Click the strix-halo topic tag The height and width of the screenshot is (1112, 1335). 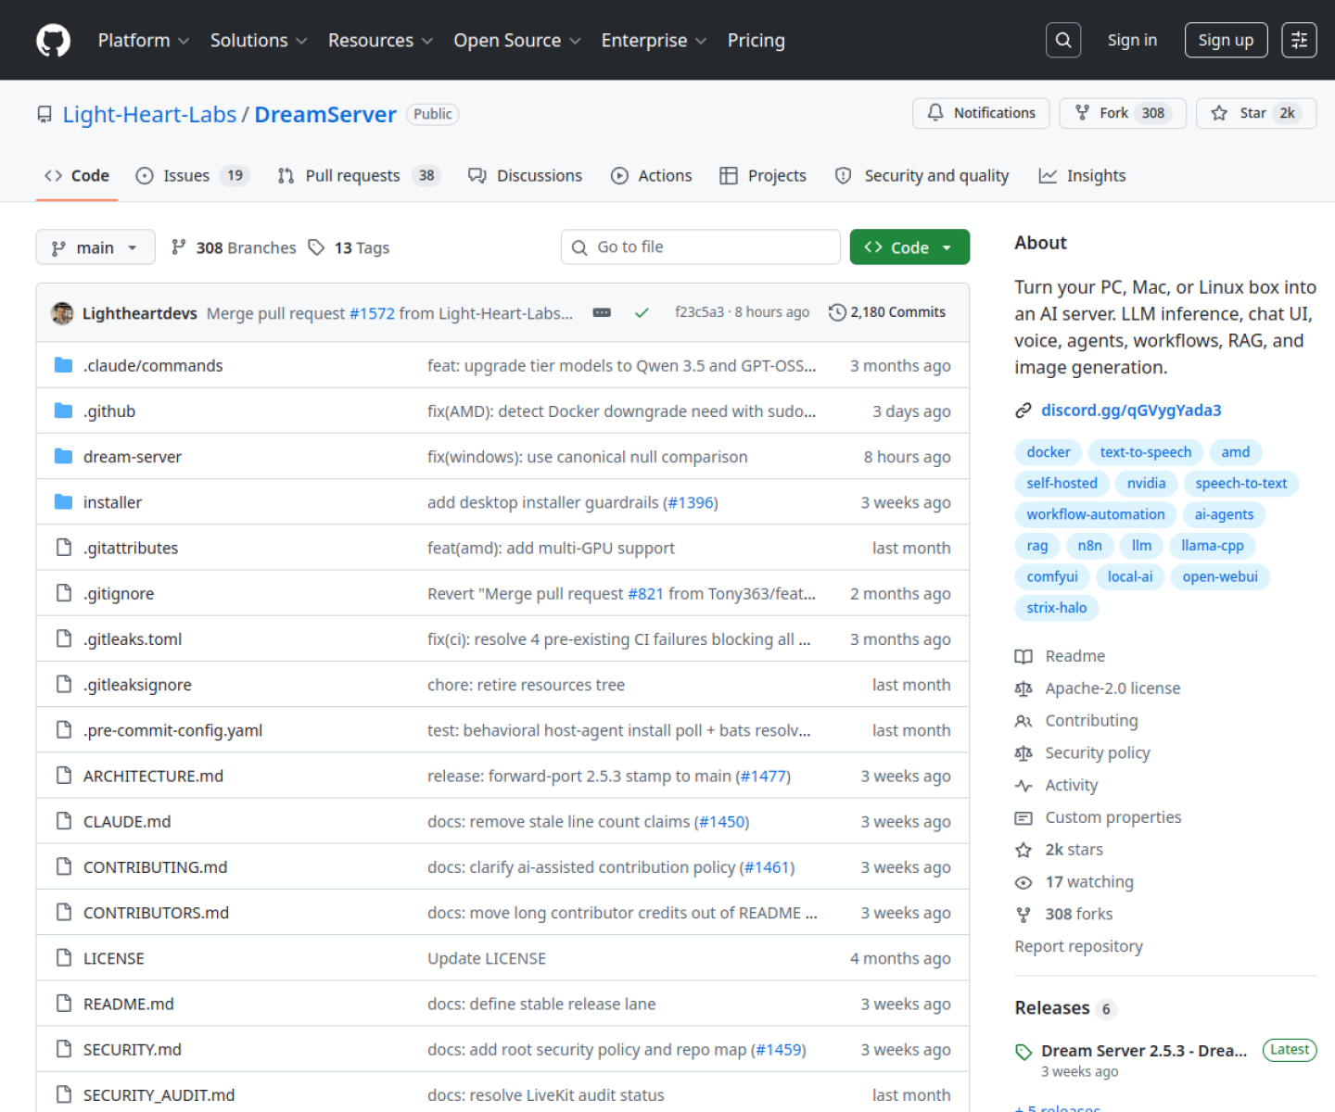[1057, 608]
